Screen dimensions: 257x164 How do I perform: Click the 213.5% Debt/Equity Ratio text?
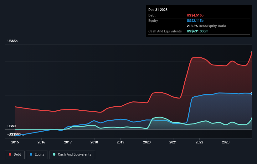tap(206, 26)
